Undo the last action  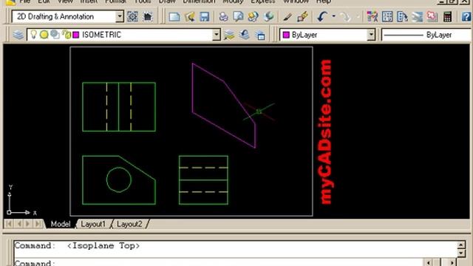322,16
